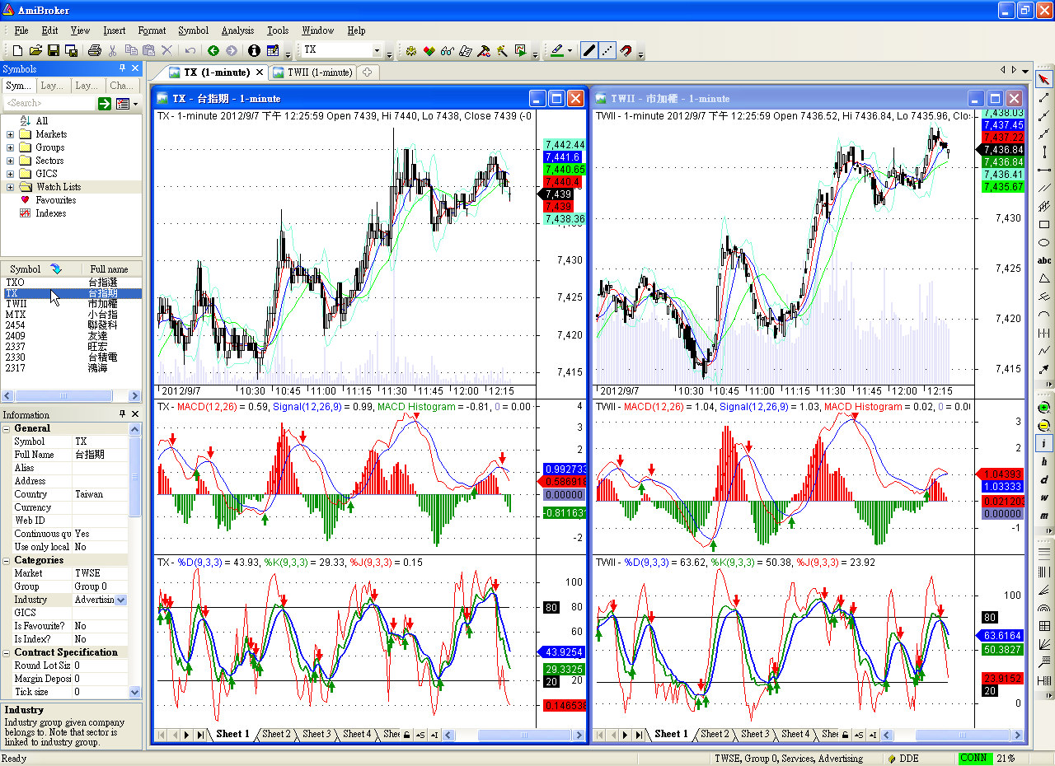Screen dimensions: 1055x766
Task: Select the Rectangle drawing tool
Action: [x=1044, y=224]
